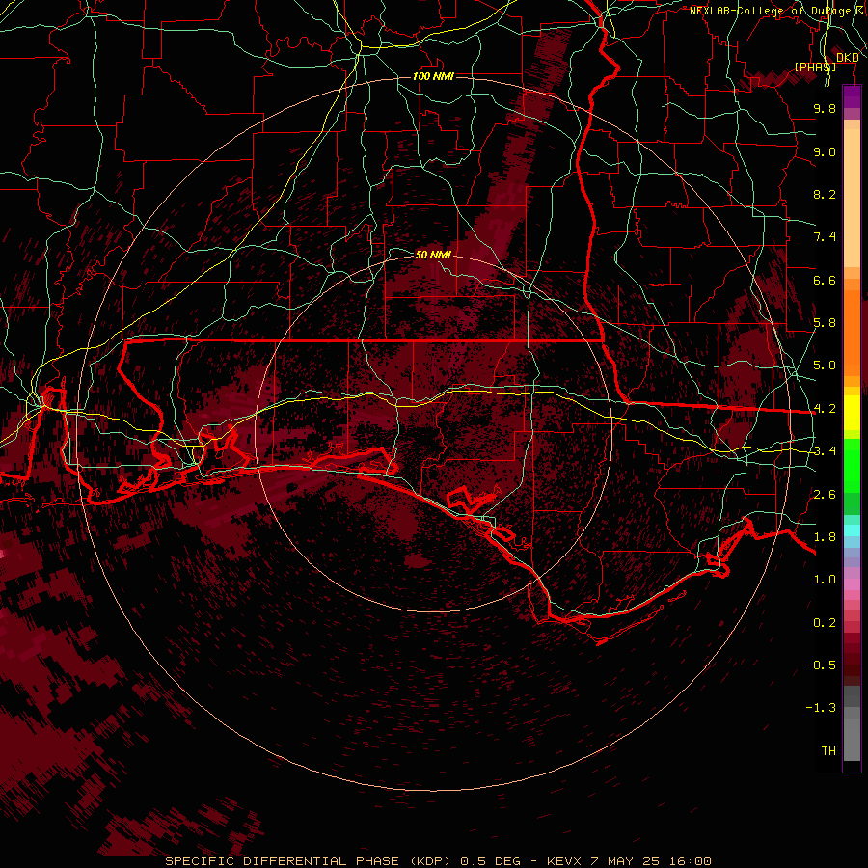Click the 100 NMI range ring label
The width and height of the screenshot is (868, 868).
433,76
